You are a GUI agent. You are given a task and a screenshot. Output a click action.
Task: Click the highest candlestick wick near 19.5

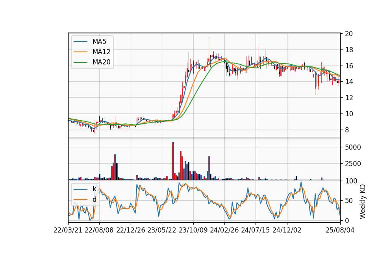click(209, 49)
